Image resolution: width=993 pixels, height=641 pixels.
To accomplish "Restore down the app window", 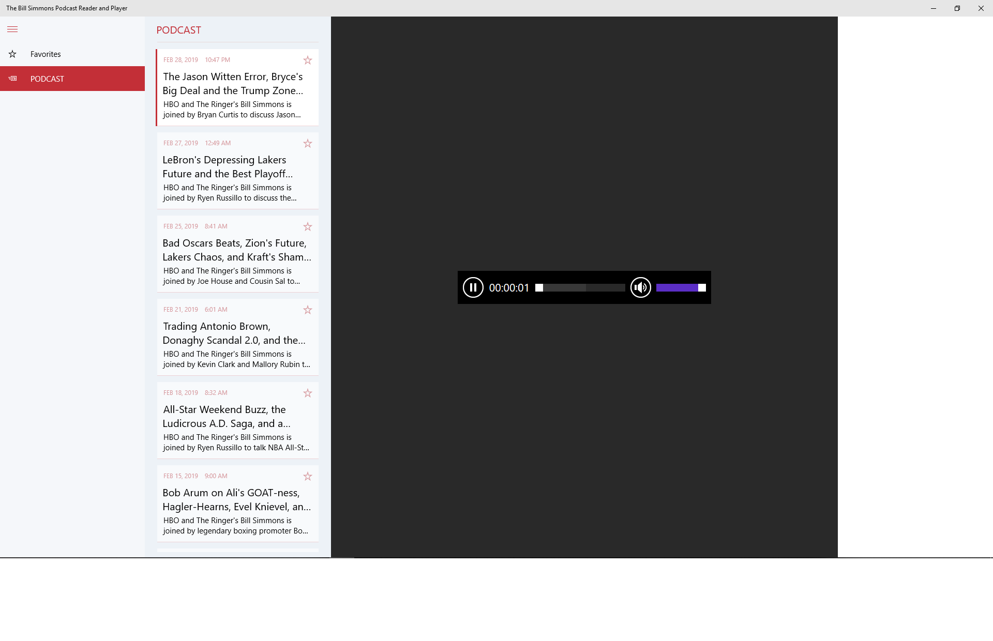I will click(957, 8).
